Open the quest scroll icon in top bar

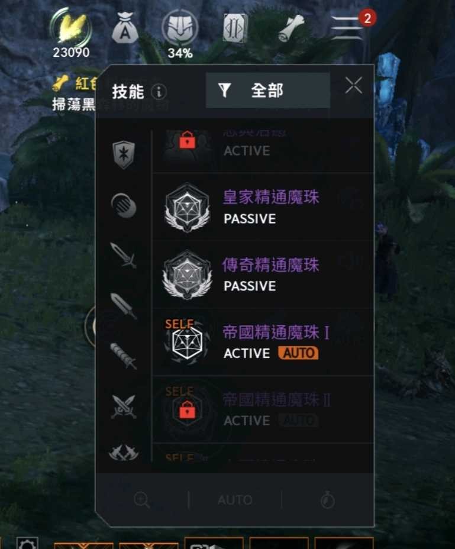[x=292, y=28]
